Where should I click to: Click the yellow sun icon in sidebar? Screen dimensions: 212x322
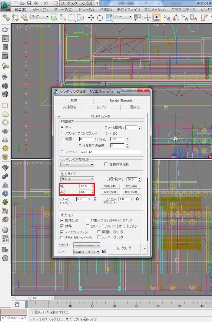pos(5,148)
